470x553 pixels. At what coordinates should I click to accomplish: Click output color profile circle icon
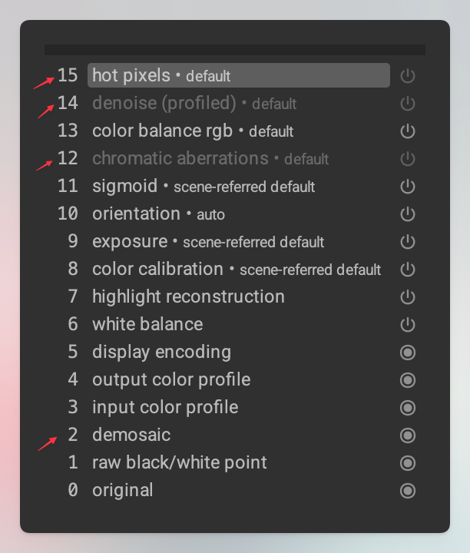(408, 380)
